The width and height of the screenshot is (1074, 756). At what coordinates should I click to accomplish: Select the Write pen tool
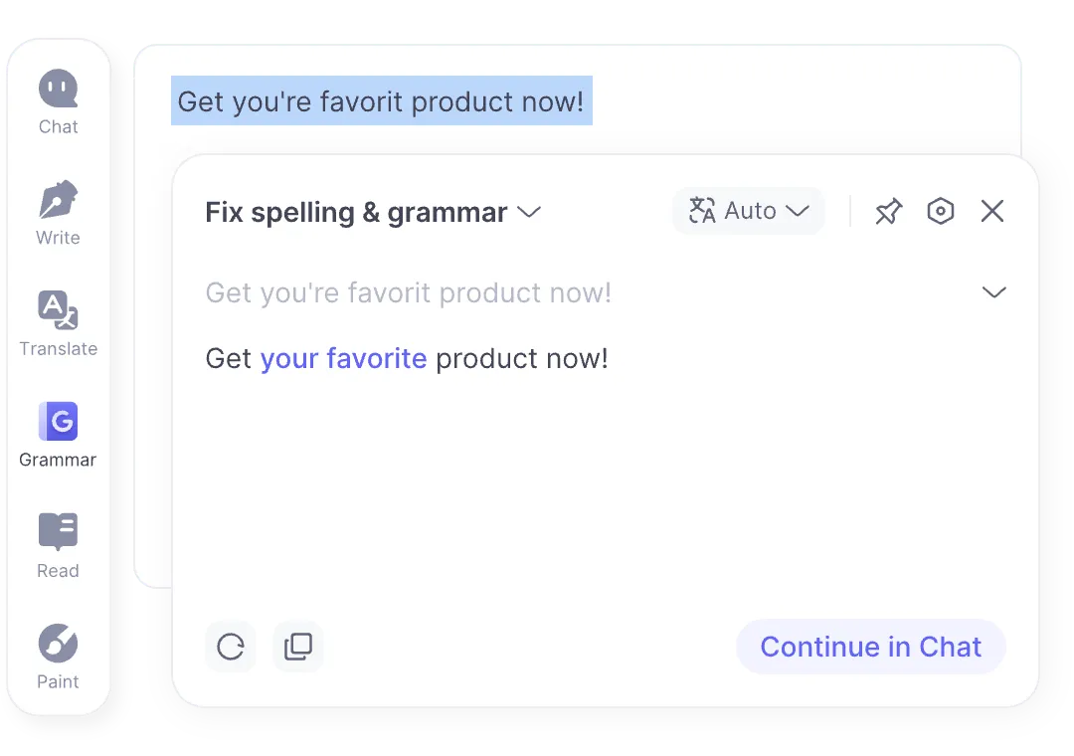click(58, 212)
